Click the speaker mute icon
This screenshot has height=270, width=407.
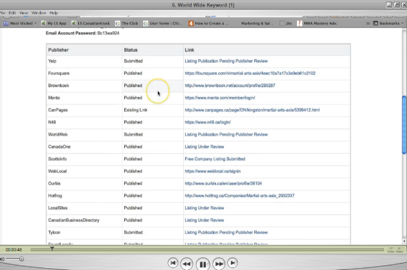click(x=2, y=259)
